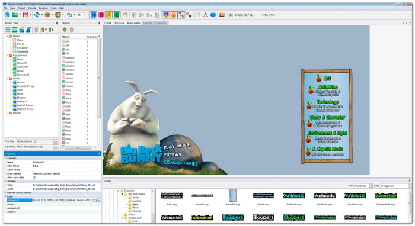
Task: Toggle the colorful layers view icon
Action: coord(165,15)
